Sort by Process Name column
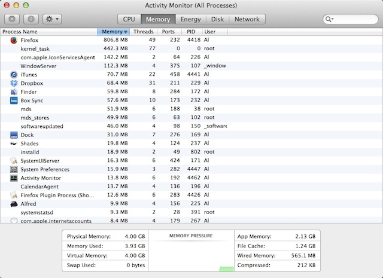The image size is (383, 278). 49,32
